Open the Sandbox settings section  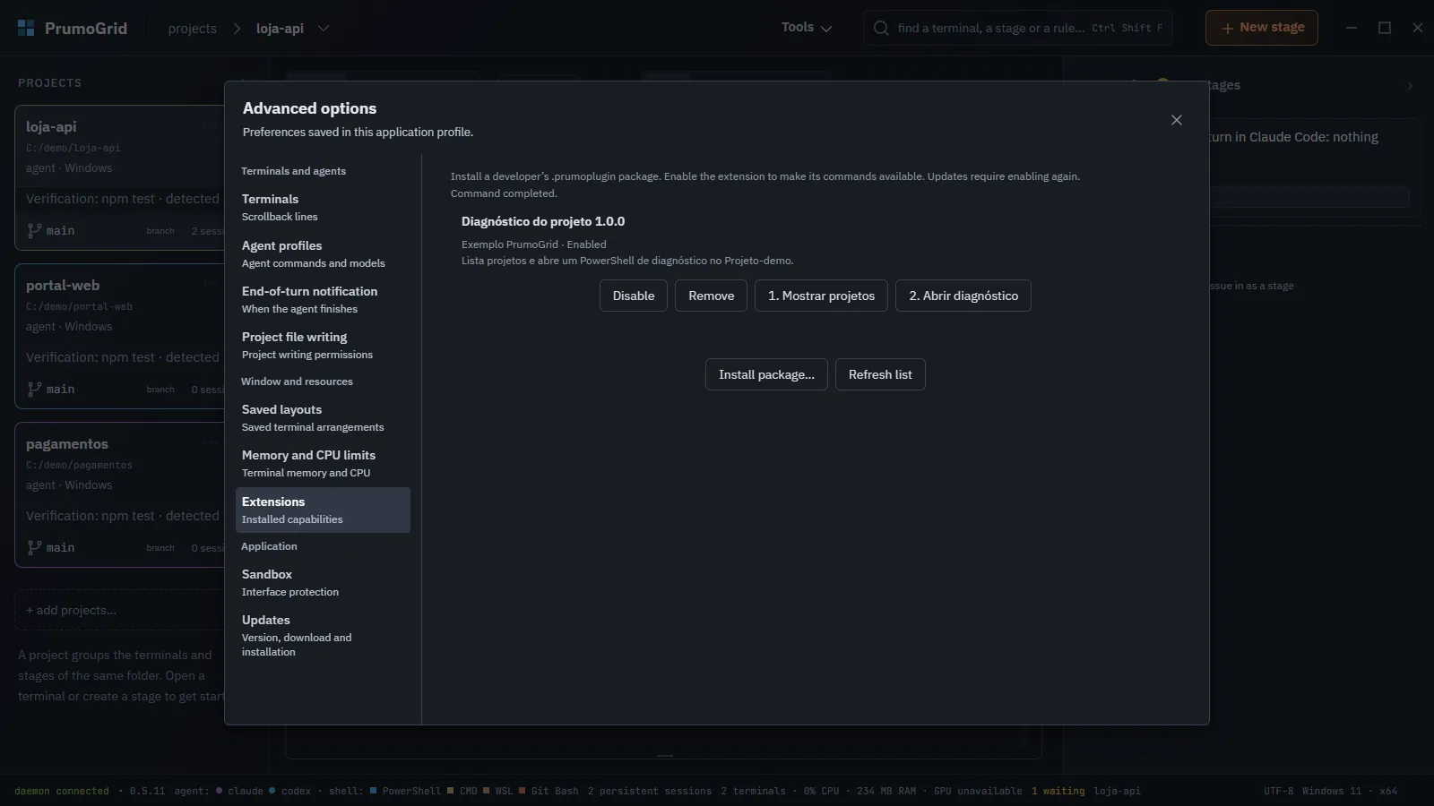(323, 582)
